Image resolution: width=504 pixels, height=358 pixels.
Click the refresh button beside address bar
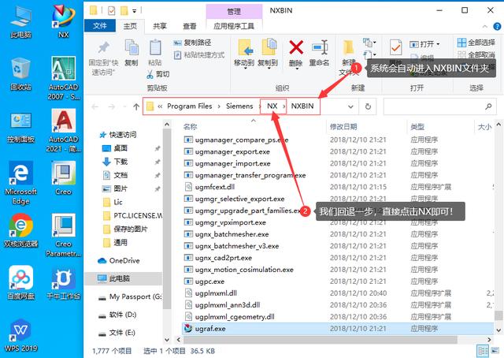click(x=368, y=106)
